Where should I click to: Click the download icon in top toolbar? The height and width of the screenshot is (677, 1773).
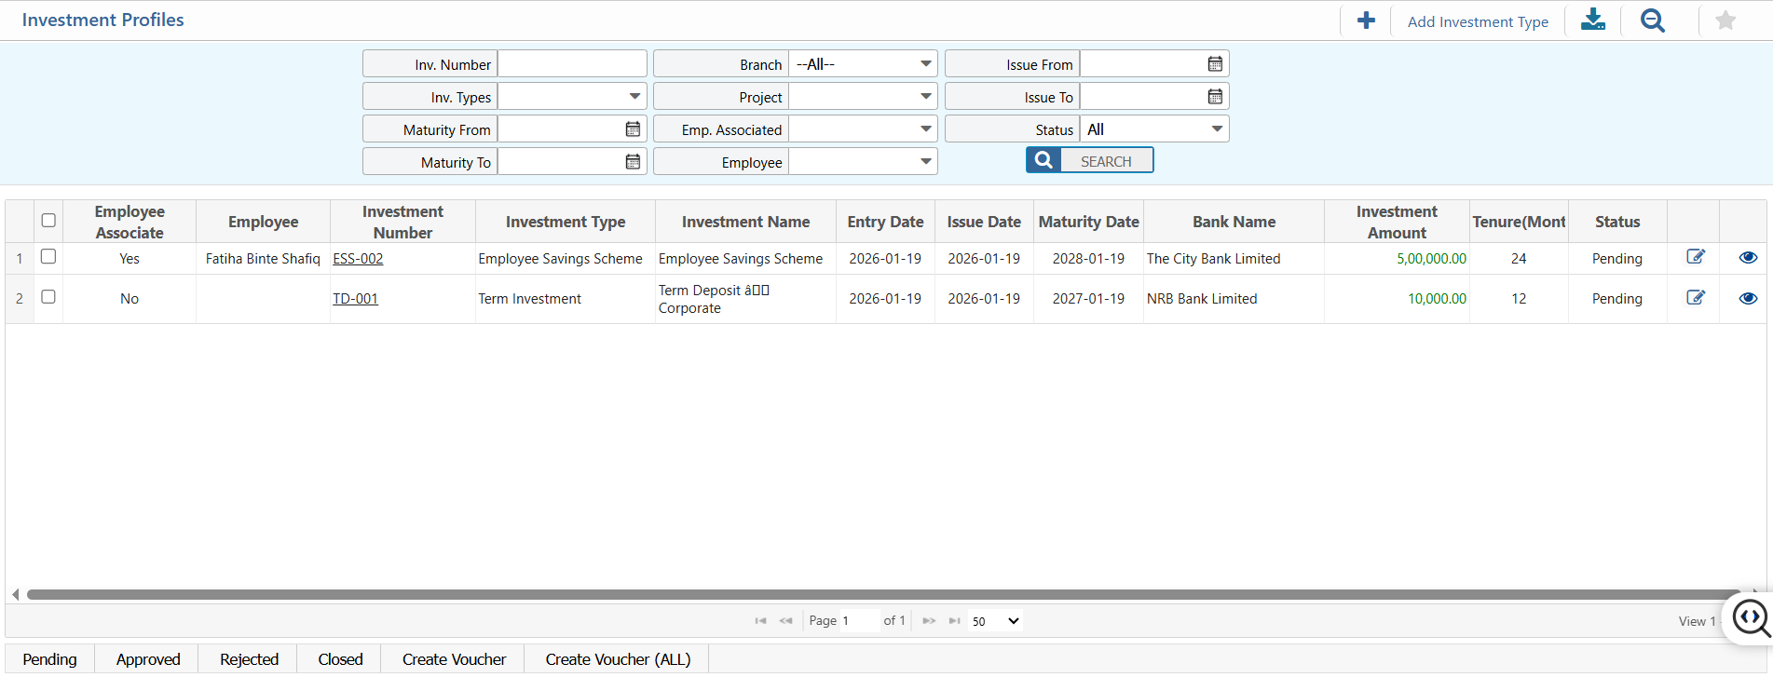click(1593, 20)
